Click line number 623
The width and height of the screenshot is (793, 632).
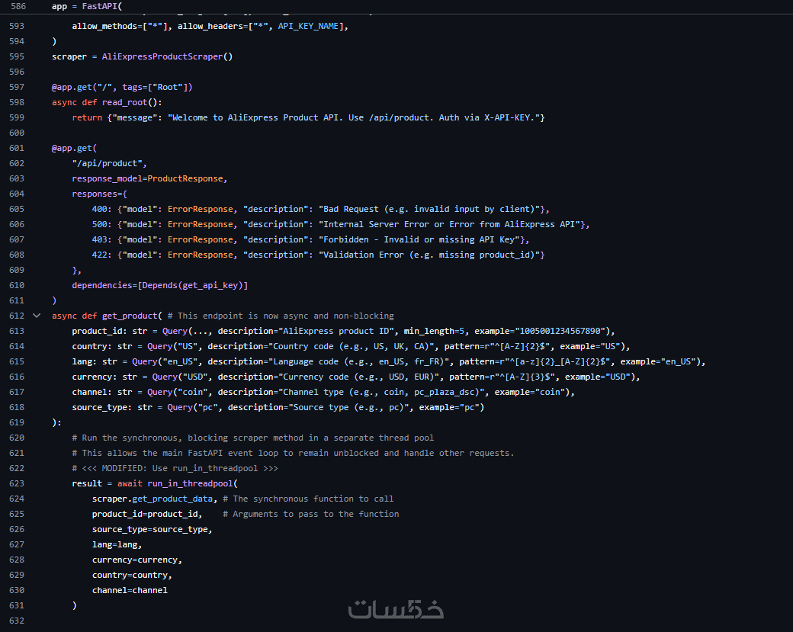17,483
